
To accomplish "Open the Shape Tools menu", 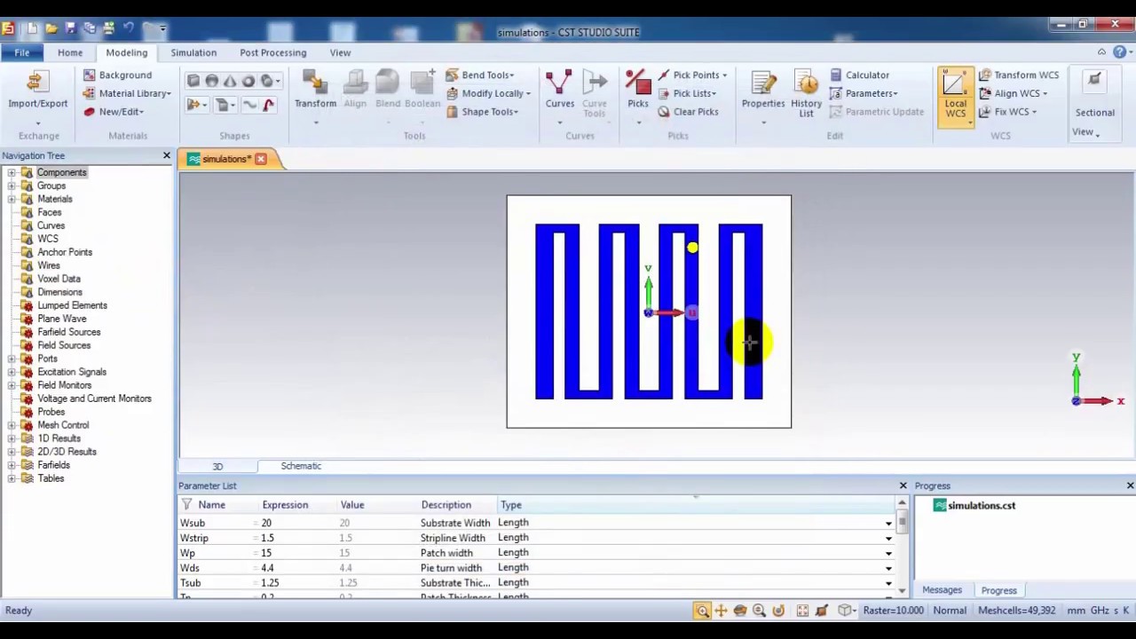I will tap(483, 112).
